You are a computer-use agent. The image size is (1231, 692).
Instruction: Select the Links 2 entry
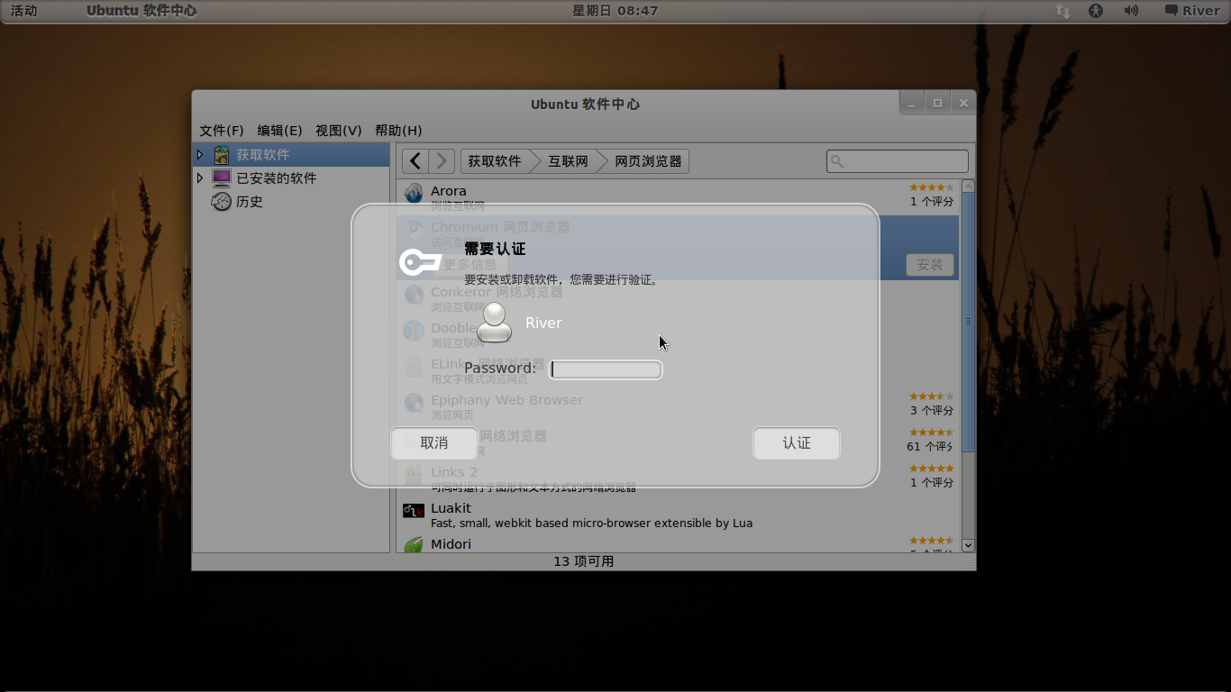(x=678, y=478)
